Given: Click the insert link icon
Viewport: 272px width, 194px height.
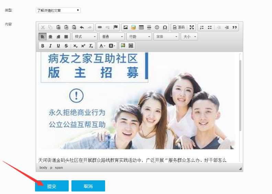Looking at the screenshot, I should pyautogui.click(x=100, y=27).
